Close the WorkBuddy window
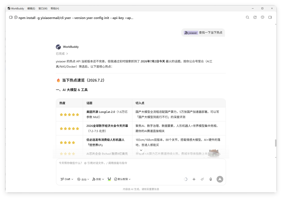 click(272, 8)
